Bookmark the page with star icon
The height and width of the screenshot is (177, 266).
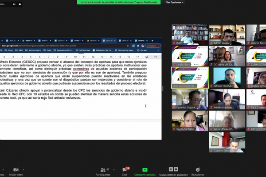pyautogui.click(x=128, y=46)
